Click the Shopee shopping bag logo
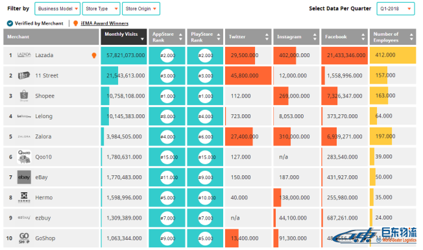Screen dimensions: 423x250 point(24,95)
